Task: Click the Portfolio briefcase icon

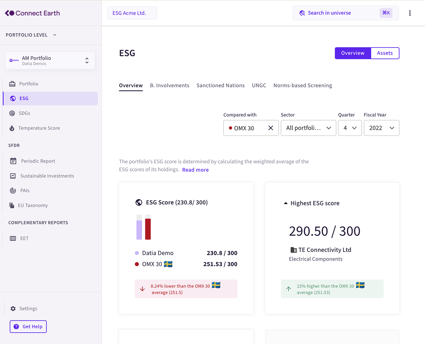Action: [12, 84]
